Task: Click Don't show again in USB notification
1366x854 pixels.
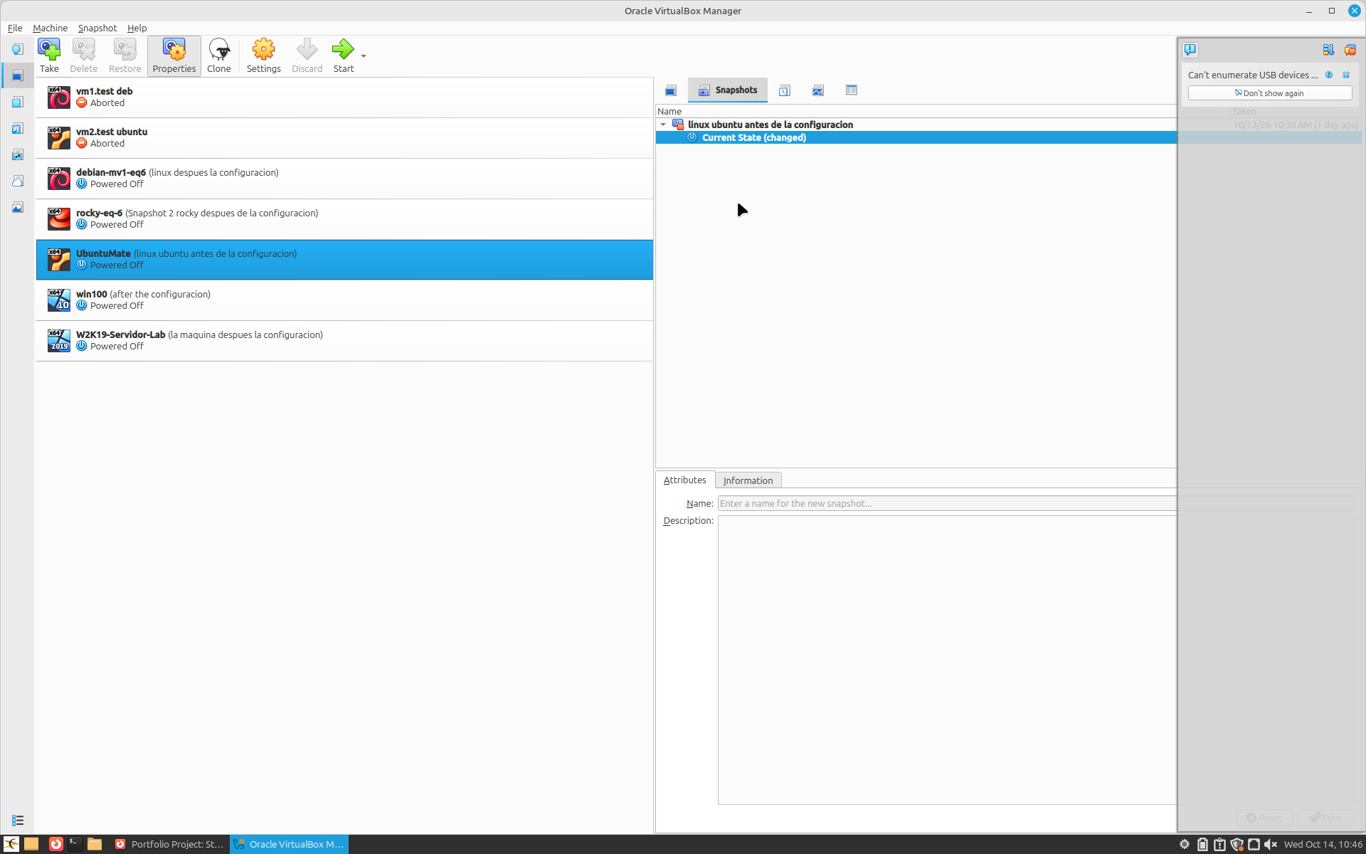Action: pyautogui.click(x=1270, y=93)
